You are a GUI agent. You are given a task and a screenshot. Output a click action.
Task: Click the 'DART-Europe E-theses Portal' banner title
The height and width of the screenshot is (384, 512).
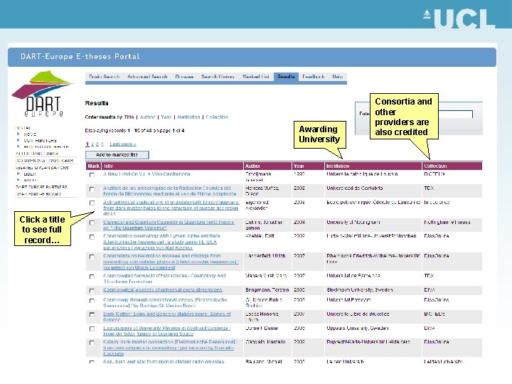click(x=80, y=56)
